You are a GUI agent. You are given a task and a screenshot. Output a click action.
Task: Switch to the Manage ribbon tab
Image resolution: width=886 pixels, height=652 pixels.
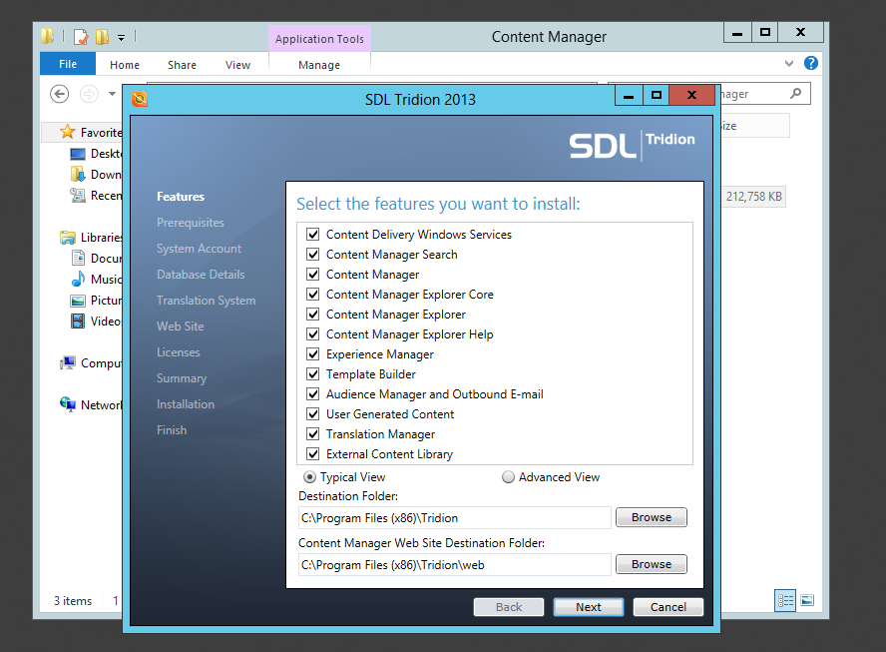pyautogui.click(x=319, y=65)
